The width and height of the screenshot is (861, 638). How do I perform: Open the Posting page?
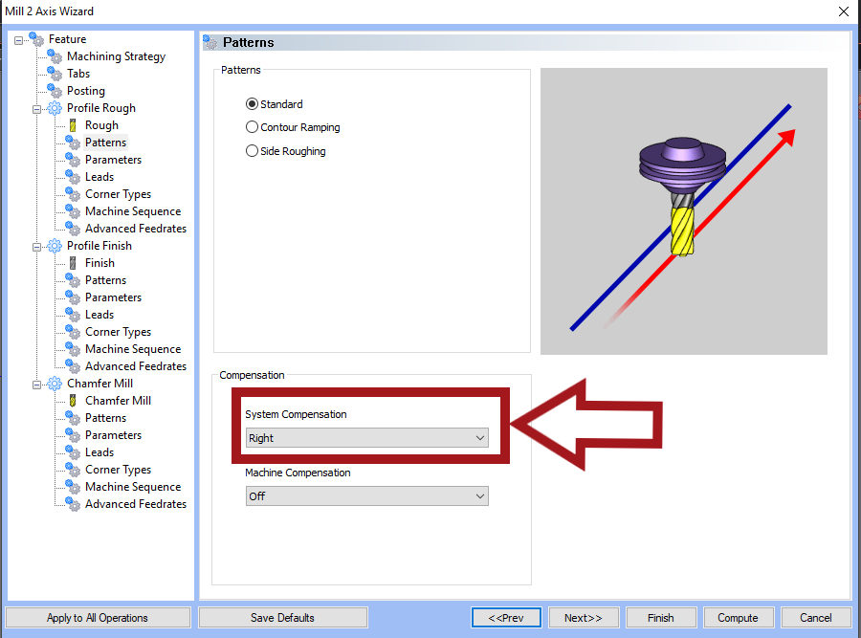(x=86, y=91)
